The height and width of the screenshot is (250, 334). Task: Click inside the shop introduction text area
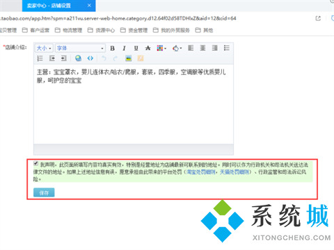coord(134,104)
